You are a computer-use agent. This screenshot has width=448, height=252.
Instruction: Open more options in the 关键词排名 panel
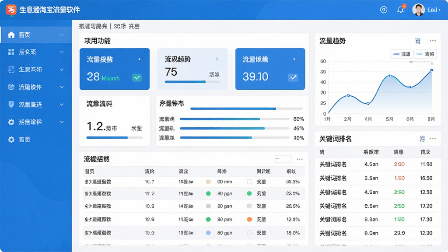point(433,139)
